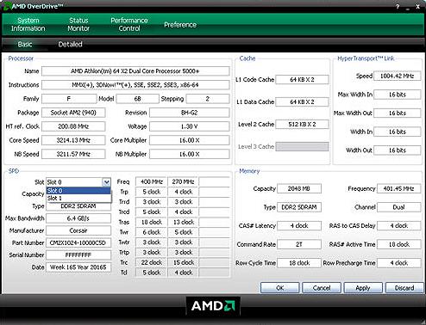Click the HyperTransport Speed value
This screenshot has width=426, height=325.
point(397,76)
